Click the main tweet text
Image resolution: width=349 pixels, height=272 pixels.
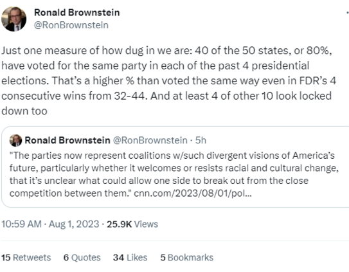168,80
